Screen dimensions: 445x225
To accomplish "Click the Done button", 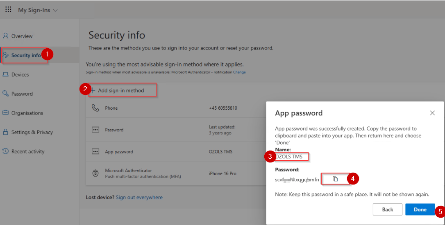I will coord(420,209).
